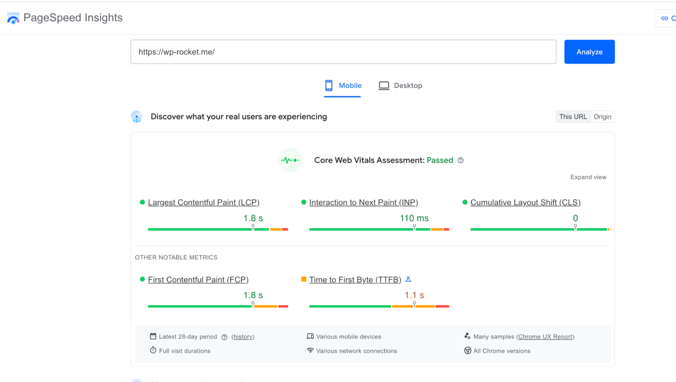Click the mobile phone icon in Mobile tab

(329, 85)
